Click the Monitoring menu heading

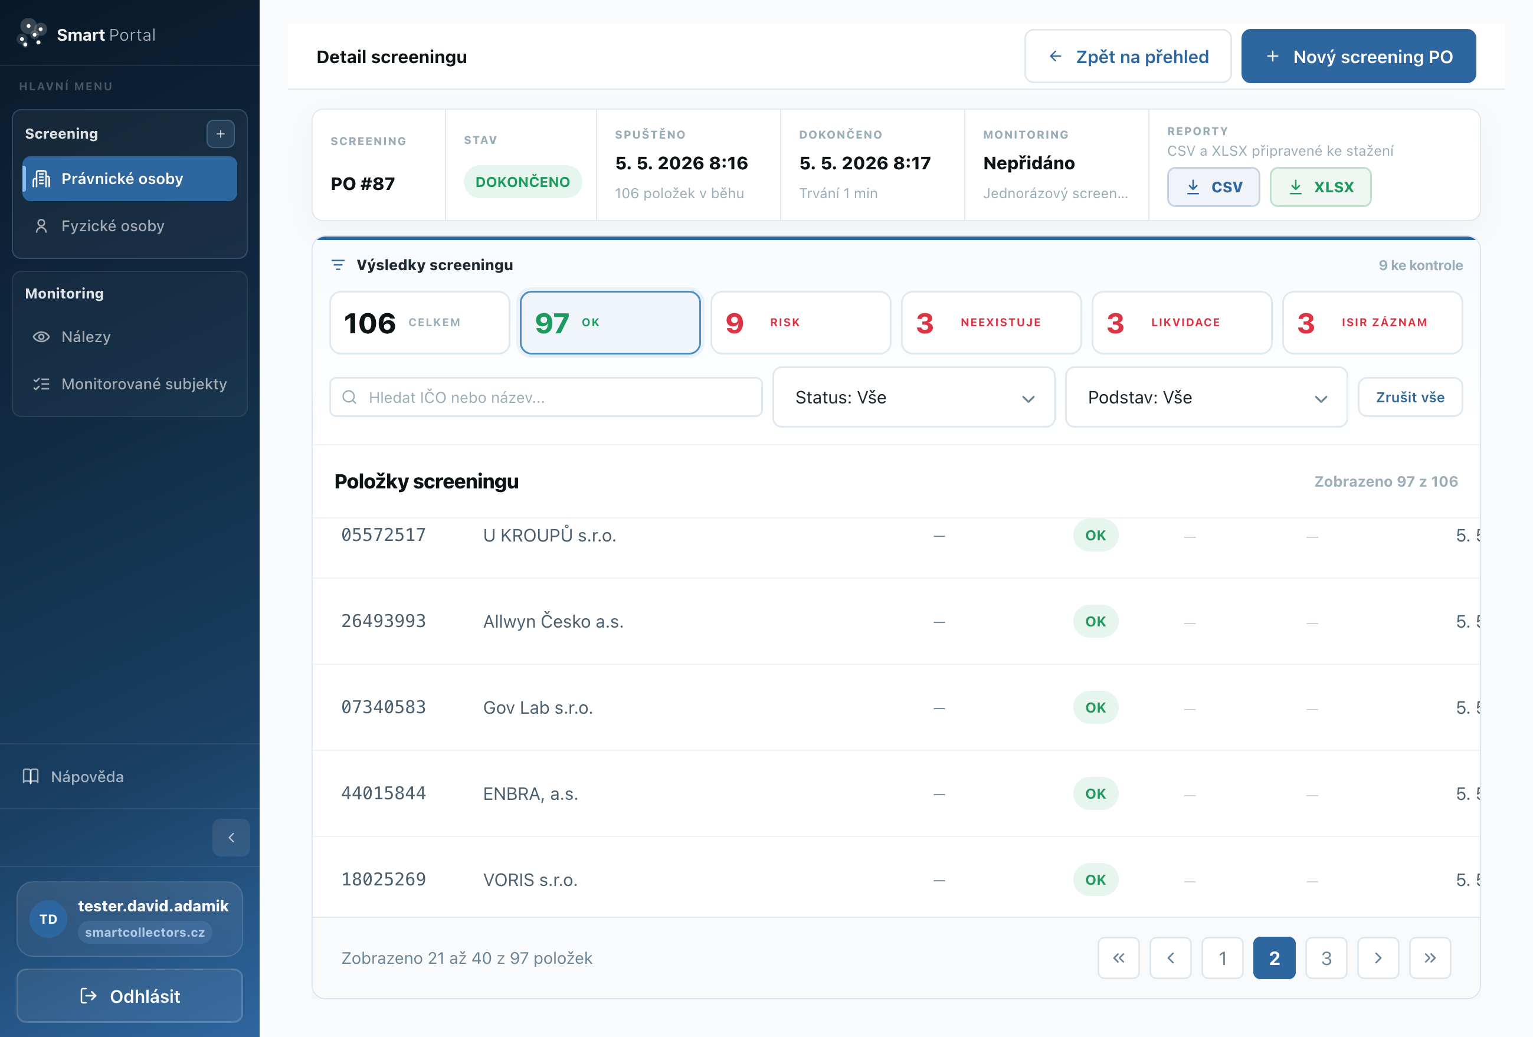[x=64, y=293]
